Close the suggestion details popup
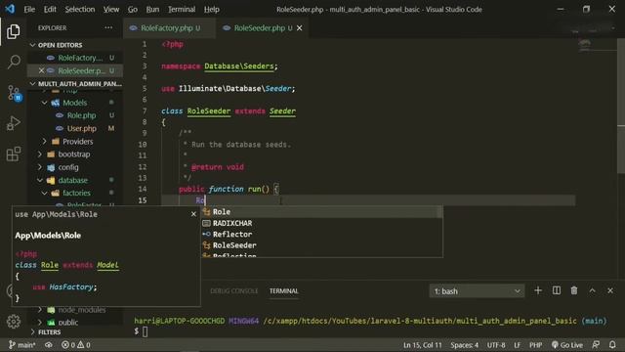The width and height of the screenshot is (625, 352). tap(193, 214)
